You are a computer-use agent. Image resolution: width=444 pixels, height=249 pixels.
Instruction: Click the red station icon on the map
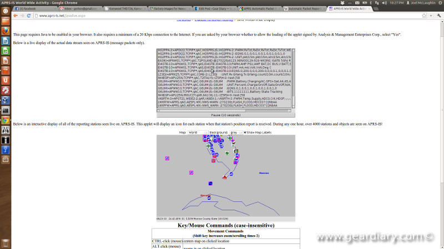click(x=225, y=177)
